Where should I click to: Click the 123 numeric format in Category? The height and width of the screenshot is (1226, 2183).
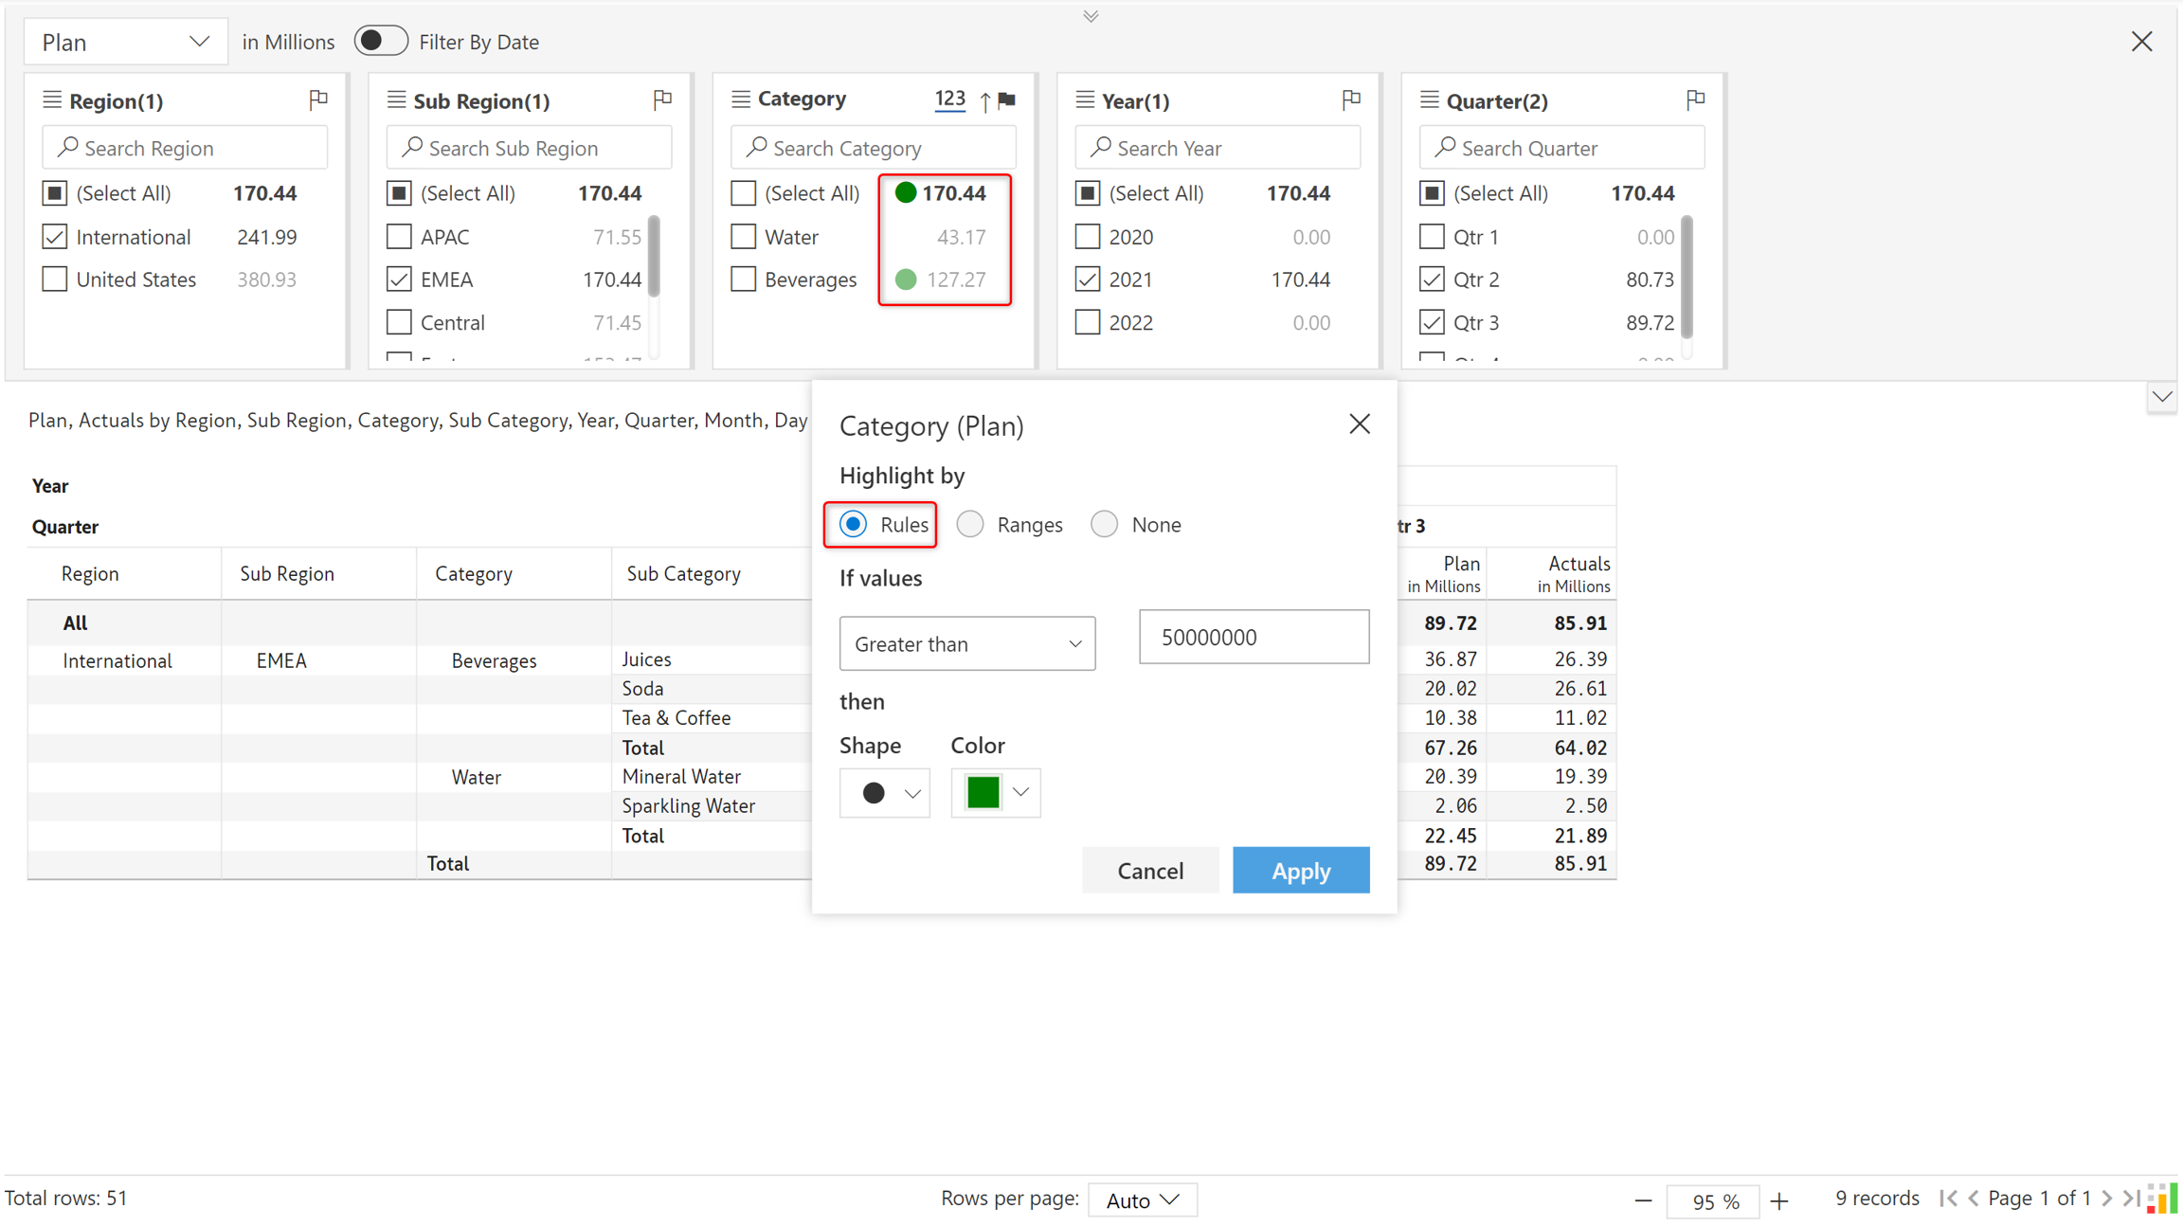coord(949,99)
